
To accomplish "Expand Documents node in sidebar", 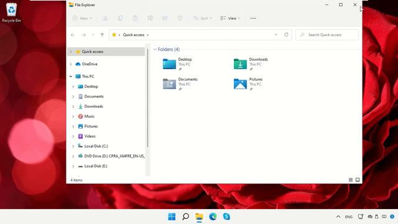I will pyautogui.click(x=73, y=96).
